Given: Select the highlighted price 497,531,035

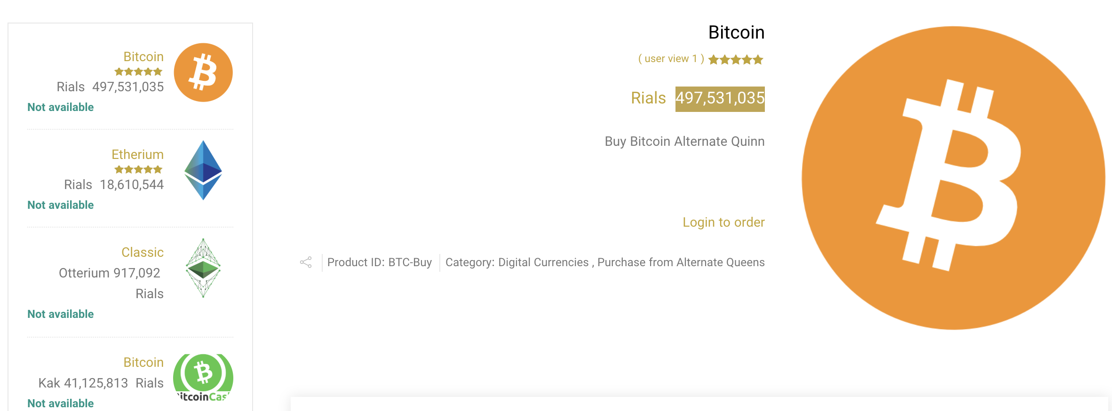Looking at the screenshot, I should 720,99.
